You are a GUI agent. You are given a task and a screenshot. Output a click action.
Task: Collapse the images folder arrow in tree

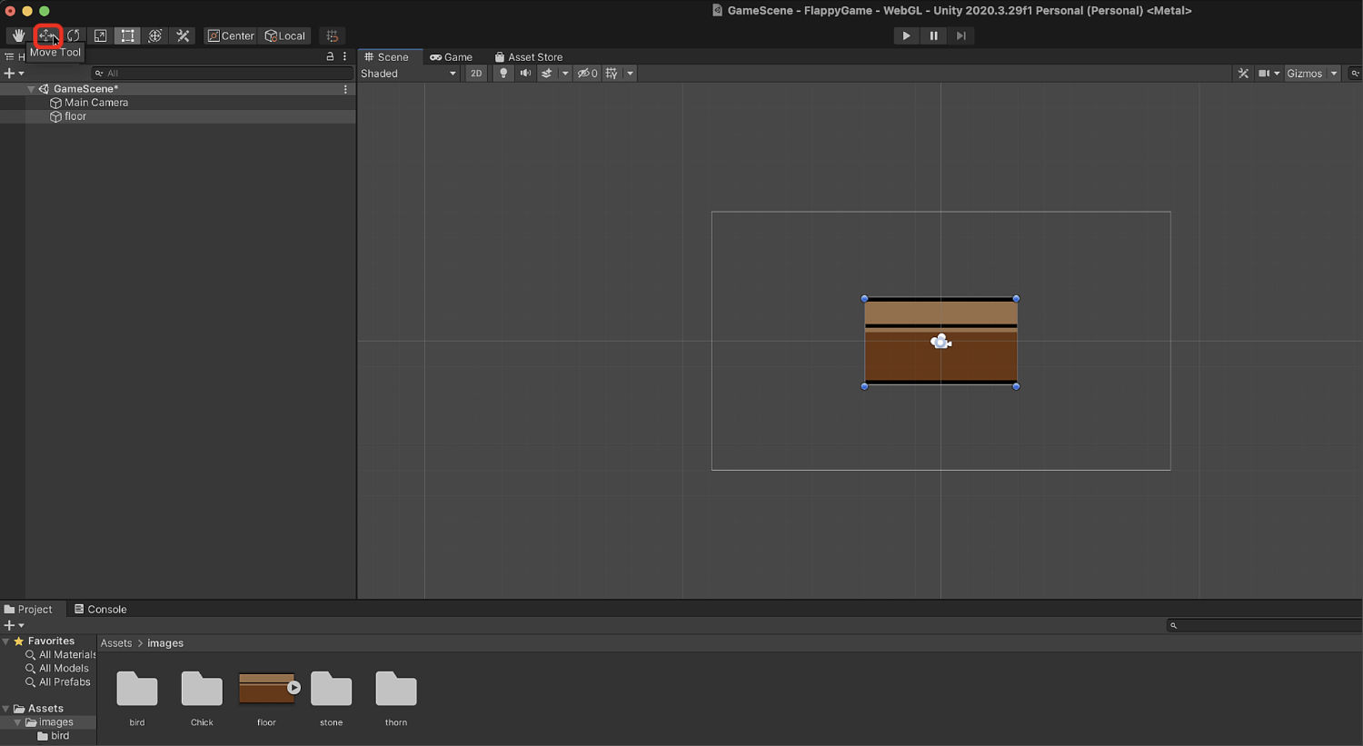[17, 722]
